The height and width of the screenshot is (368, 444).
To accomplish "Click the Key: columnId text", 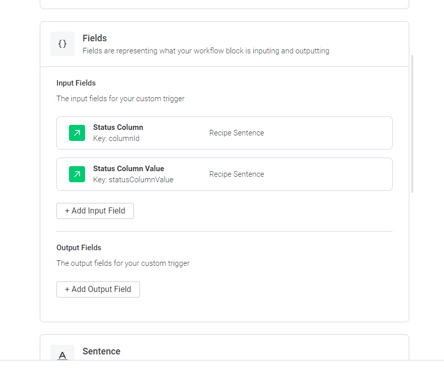I will click(116, 138).
